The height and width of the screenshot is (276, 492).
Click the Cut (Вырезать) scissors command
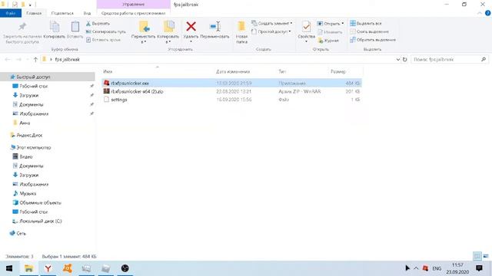click(98, 24)
